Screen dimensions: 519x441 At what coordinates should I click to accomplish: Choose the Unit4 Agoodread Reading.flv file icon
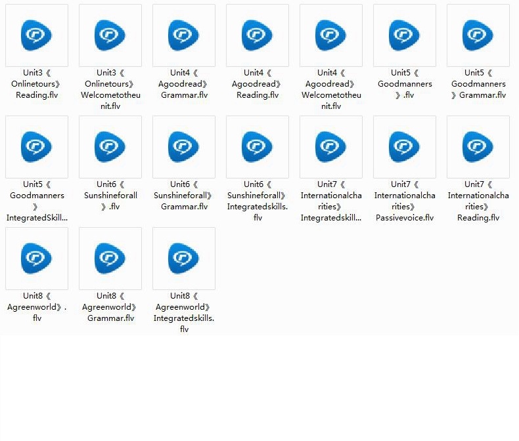pos(258,35)
